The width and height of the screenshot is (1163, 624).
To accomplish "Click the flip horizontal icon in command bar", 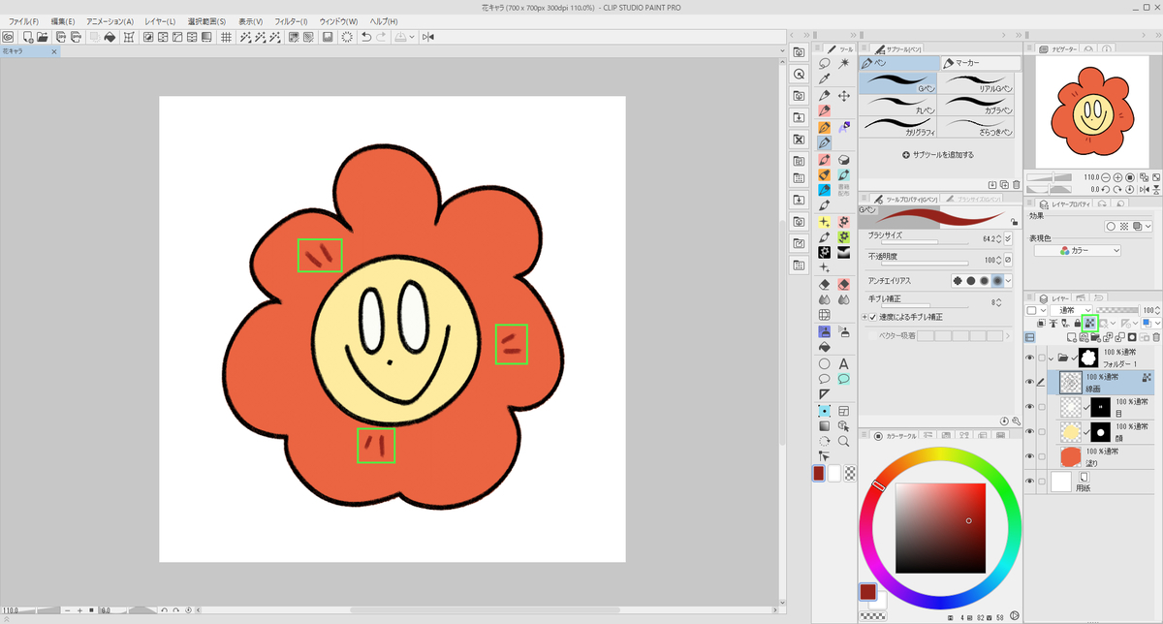I will (x=428, y=37).
